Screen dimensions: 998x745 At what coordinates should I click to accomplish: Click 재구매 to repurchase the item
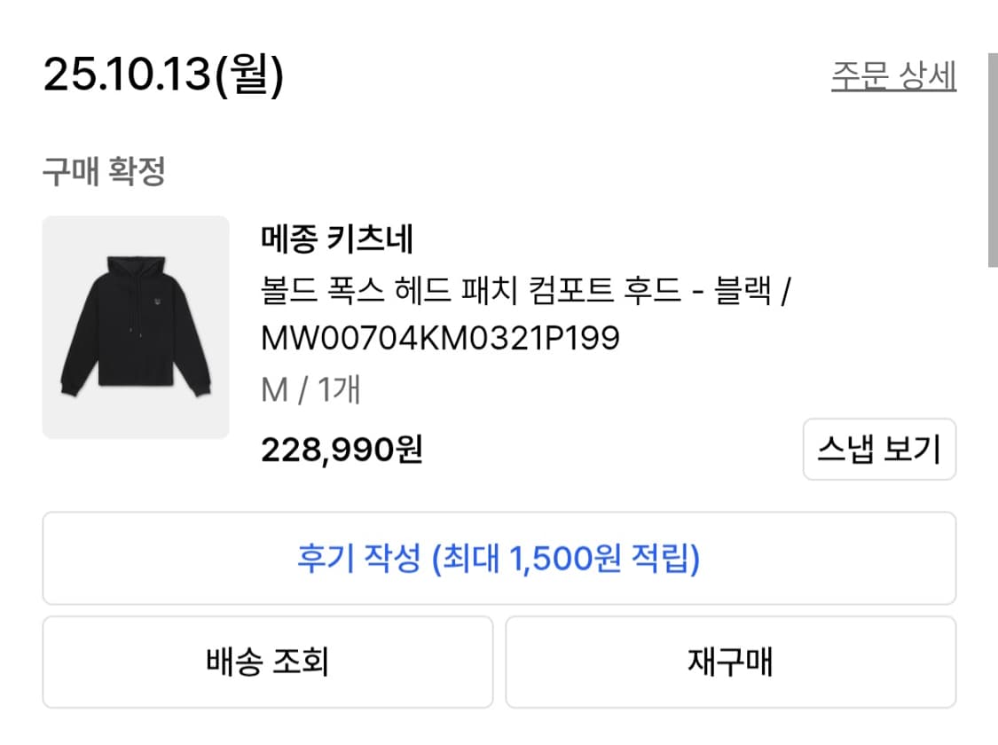tap(731, 662)
